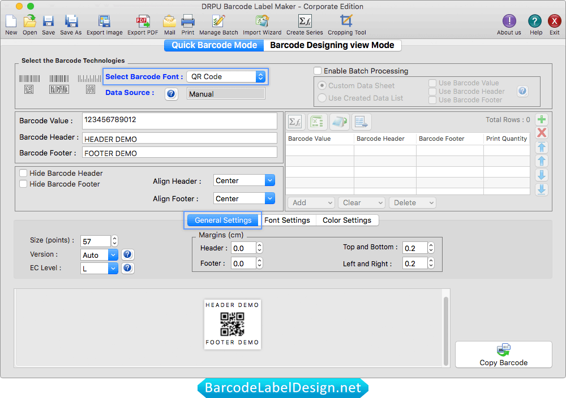Check Use Barcode Value option
Image resolution: width=566 pixels, height=398 pixels.
432,83
